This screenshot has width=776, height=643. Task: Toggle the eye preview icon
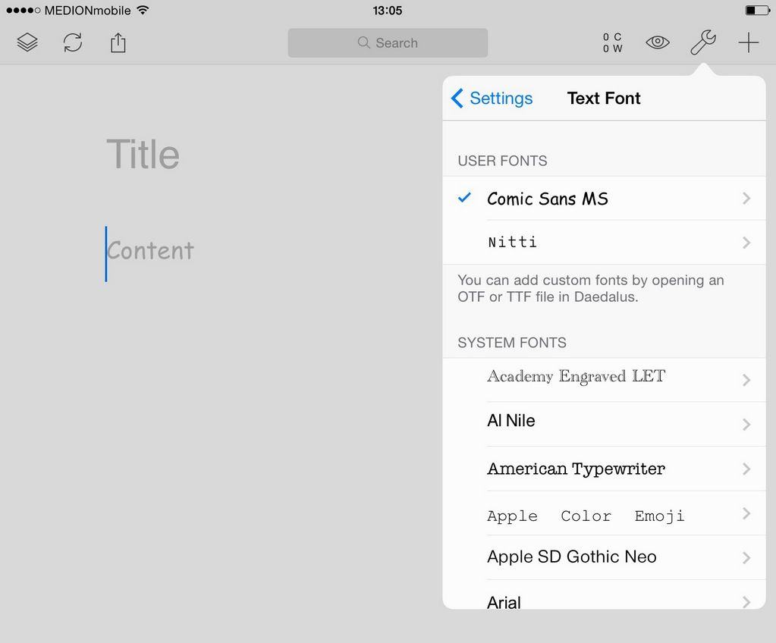[658, 42]
